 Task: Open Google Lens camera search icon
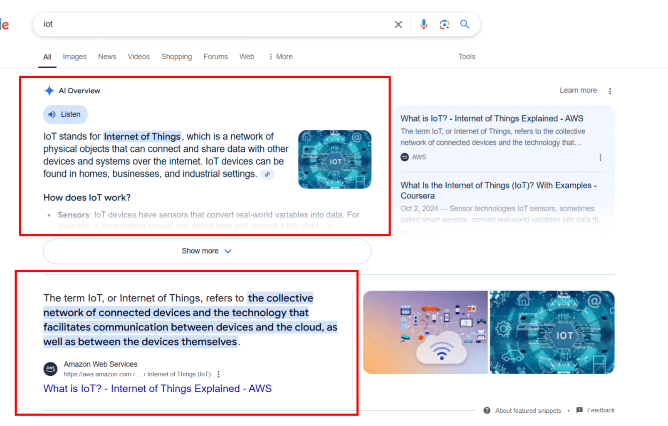[444, 25]
